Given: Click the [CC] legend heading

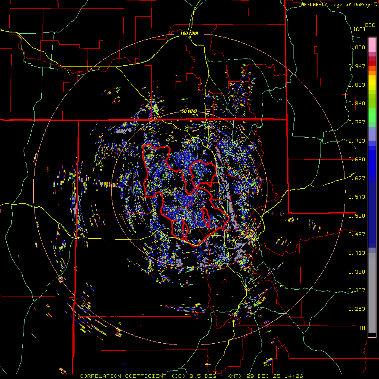Looking at the screenshot, I should [x=359, y=29].
